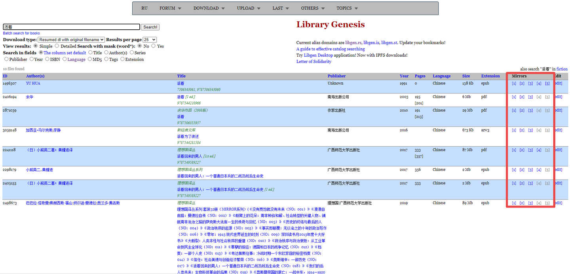Open mirror [3] for row 2405153
This screenshot has width=570, height=274.
[x=530, y=183]
